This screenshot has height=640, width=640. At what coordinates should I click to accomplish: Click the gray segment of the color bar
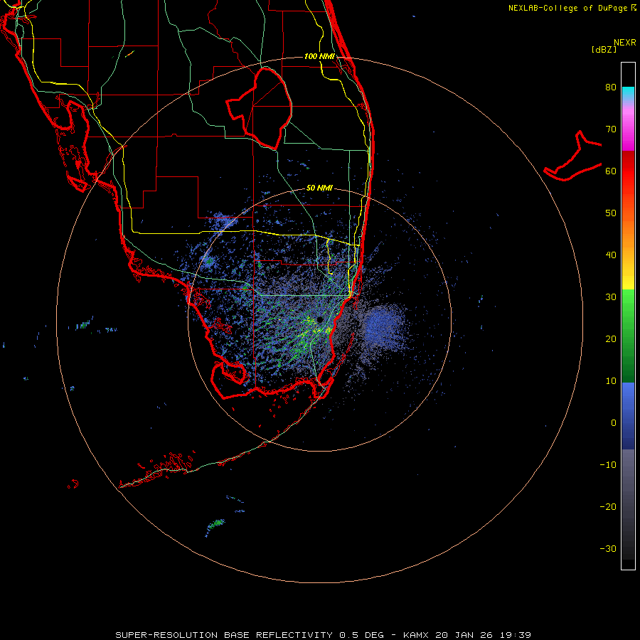[x=628, y=504]
